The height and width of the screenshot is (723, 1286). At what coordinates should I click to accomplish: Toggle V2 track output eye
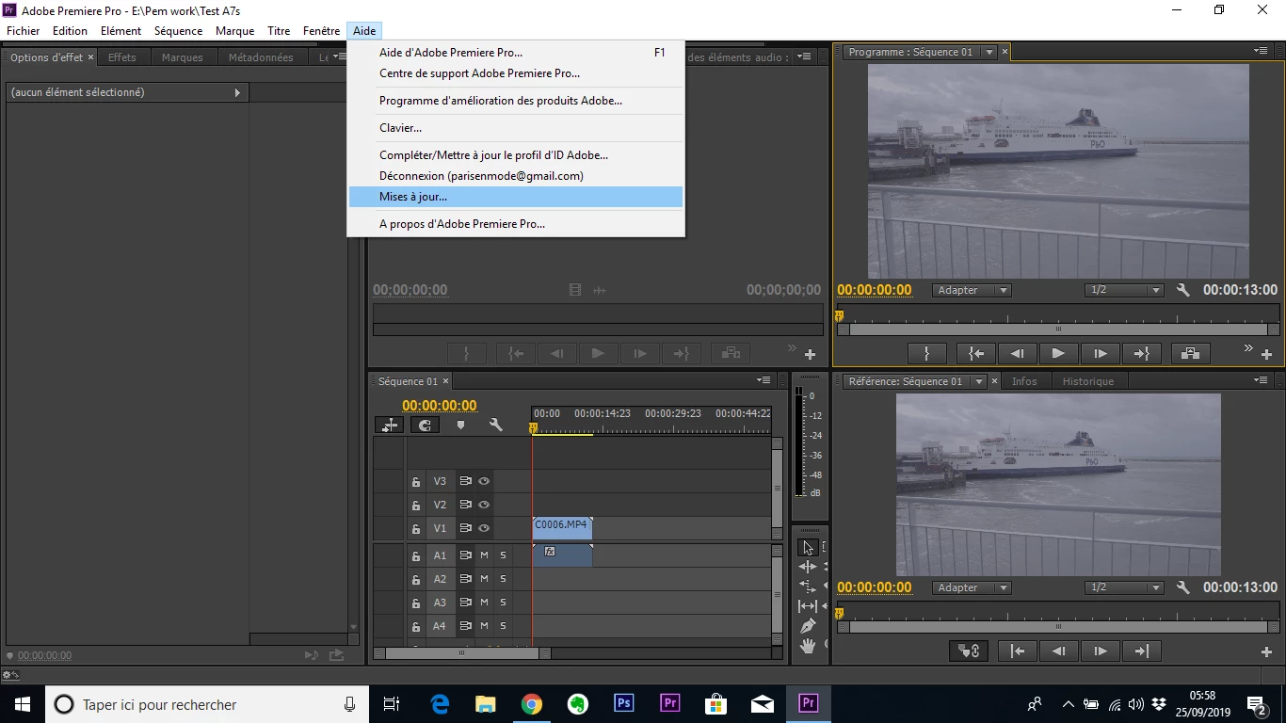click(x=484, y=505)
